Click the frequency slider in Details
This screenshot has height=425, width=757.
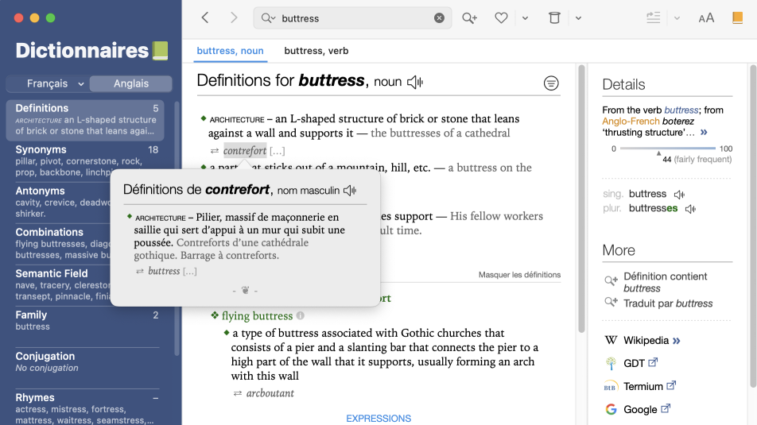pyautogui.click(x=668, y=149)
